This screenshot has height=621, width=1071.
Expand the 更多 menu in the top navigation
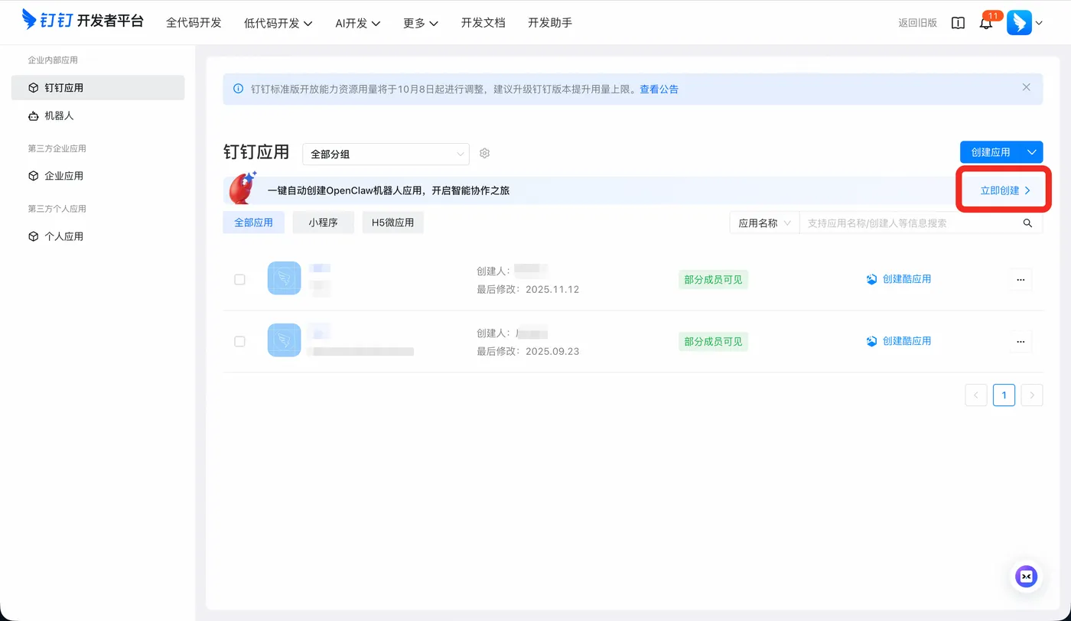point(419,23)
